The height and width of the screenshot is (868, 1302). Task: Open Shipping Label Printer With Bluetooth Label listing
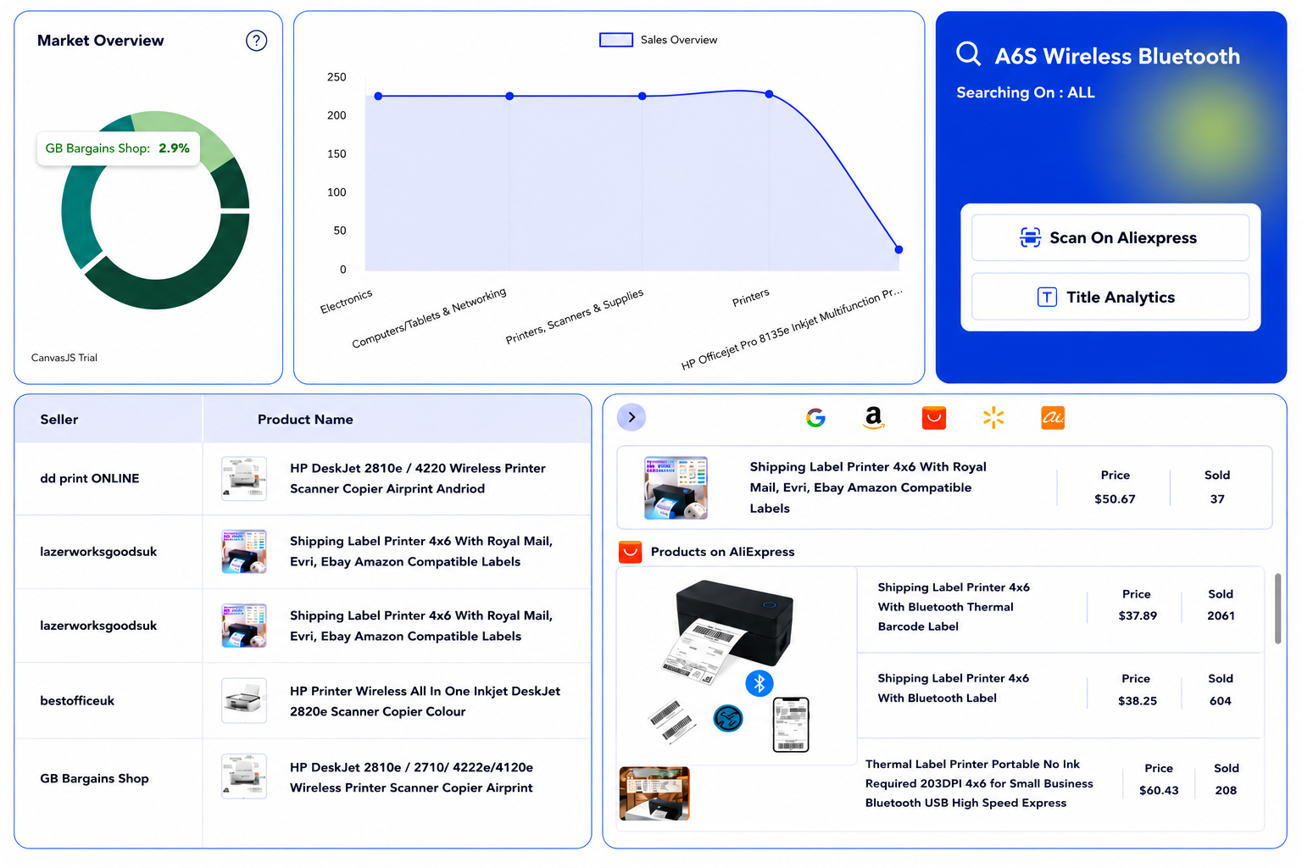pyautogui.click(x=953, y=688)
